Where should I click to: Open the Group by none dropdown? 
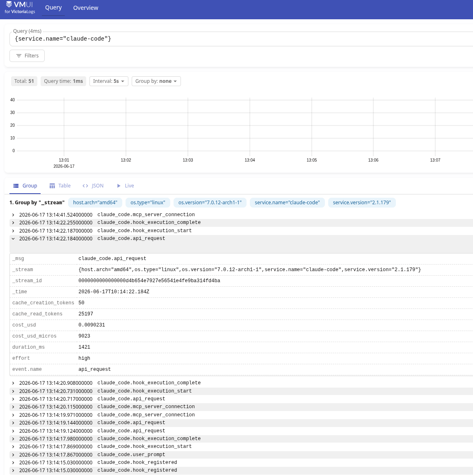tap(156, 81)
